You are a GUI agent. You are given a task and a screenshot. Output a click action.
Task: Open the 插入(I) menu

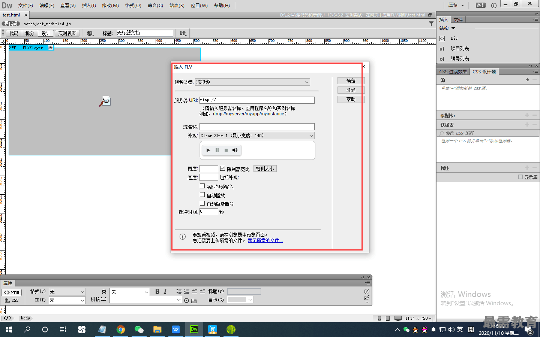pyautogui.click(x=89, y=5)
